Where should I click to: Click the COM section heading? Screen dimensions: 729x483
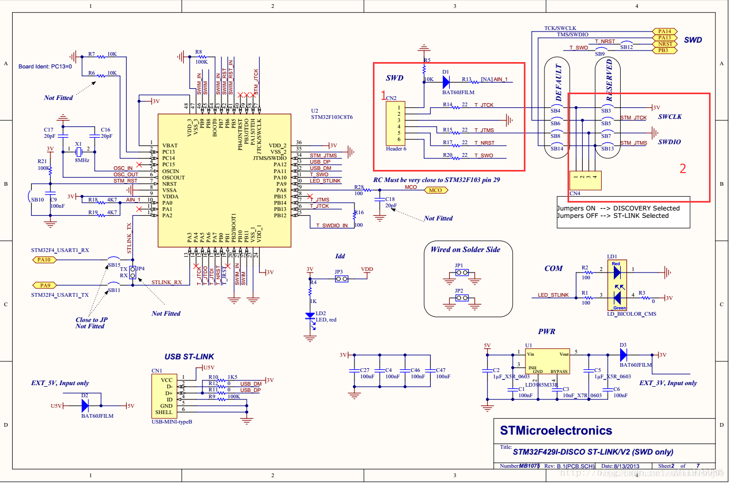point(553,268)
